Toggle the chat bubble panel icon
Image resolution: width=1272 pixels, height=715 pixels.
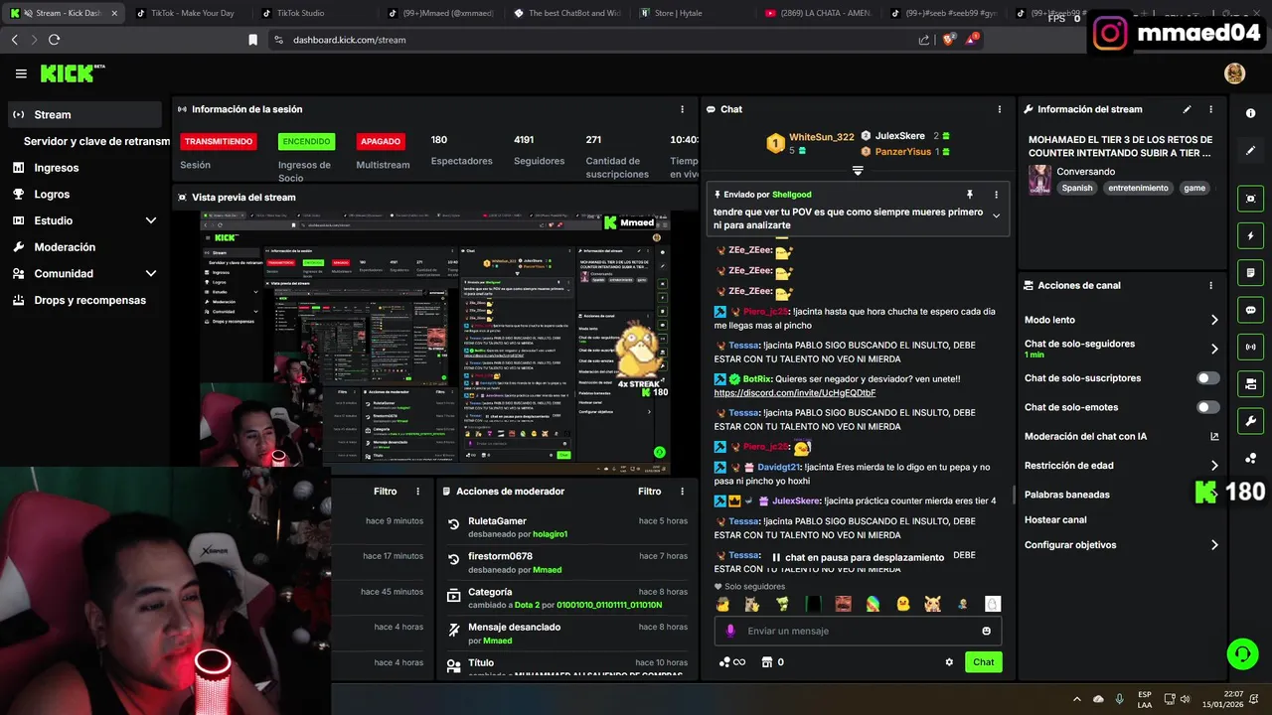click(x=1250, y=310)
